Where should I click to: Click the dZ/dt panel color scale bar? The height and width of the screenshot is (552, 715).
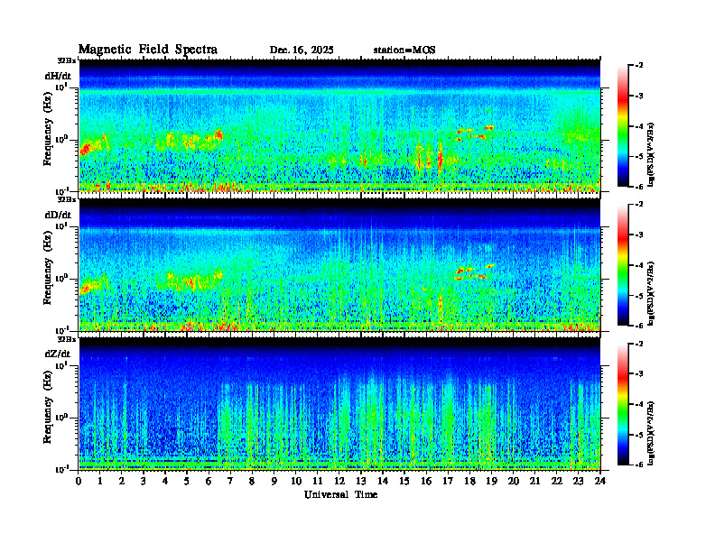click(623, 404)
